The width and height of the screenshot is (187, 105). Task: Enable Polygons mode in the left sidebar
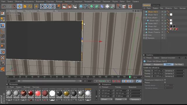(x=3, y=46)
